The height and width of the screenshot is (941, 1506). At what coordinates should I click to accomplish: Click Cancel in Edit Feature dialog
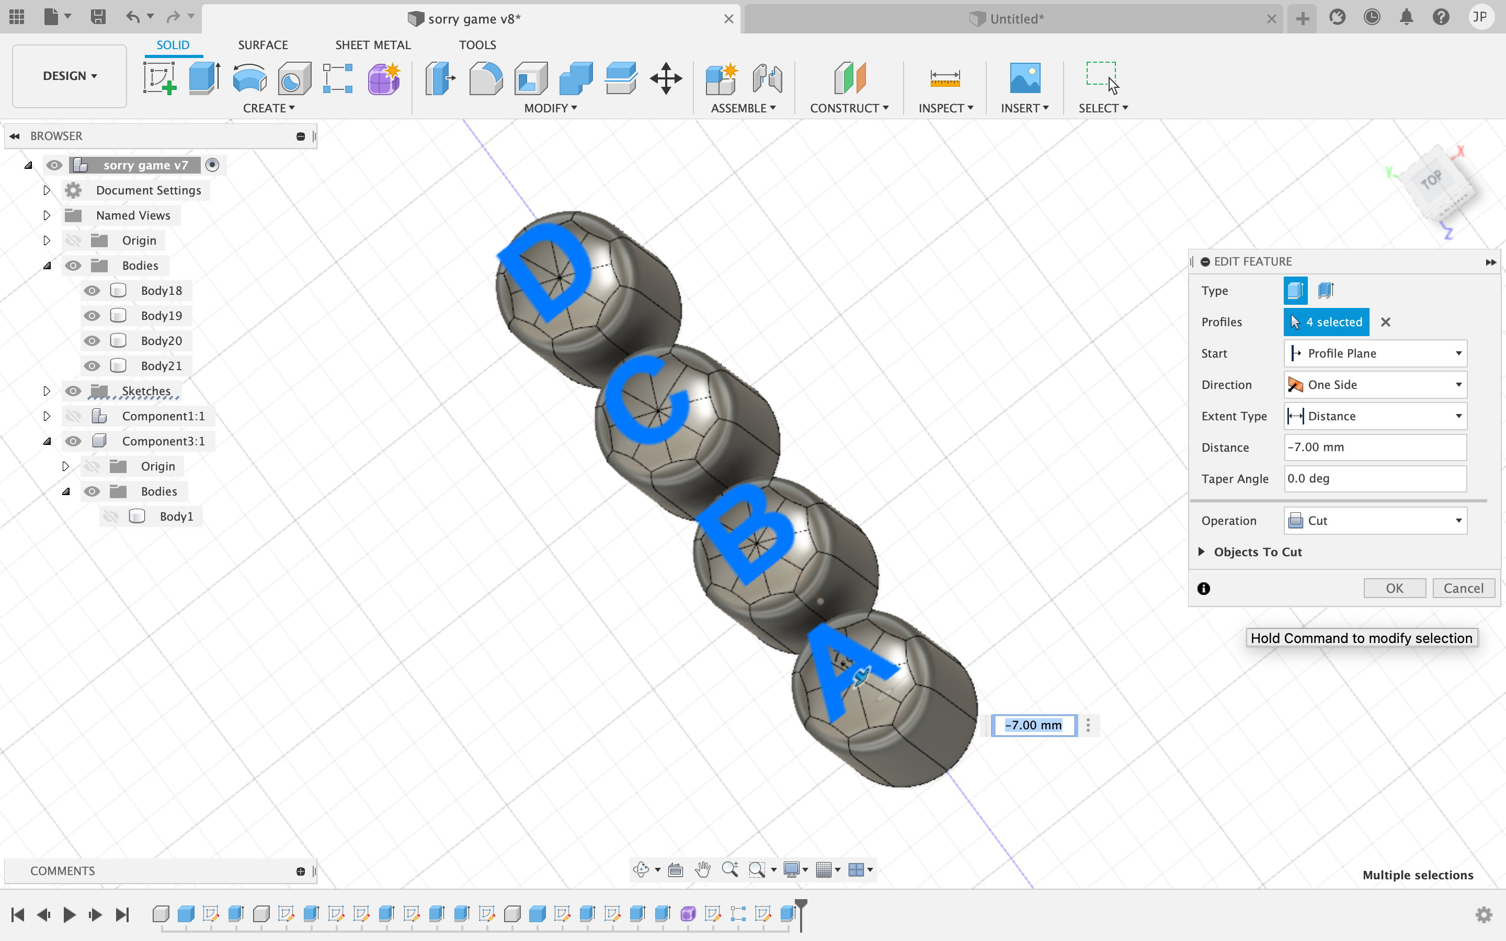[1464, 588]
